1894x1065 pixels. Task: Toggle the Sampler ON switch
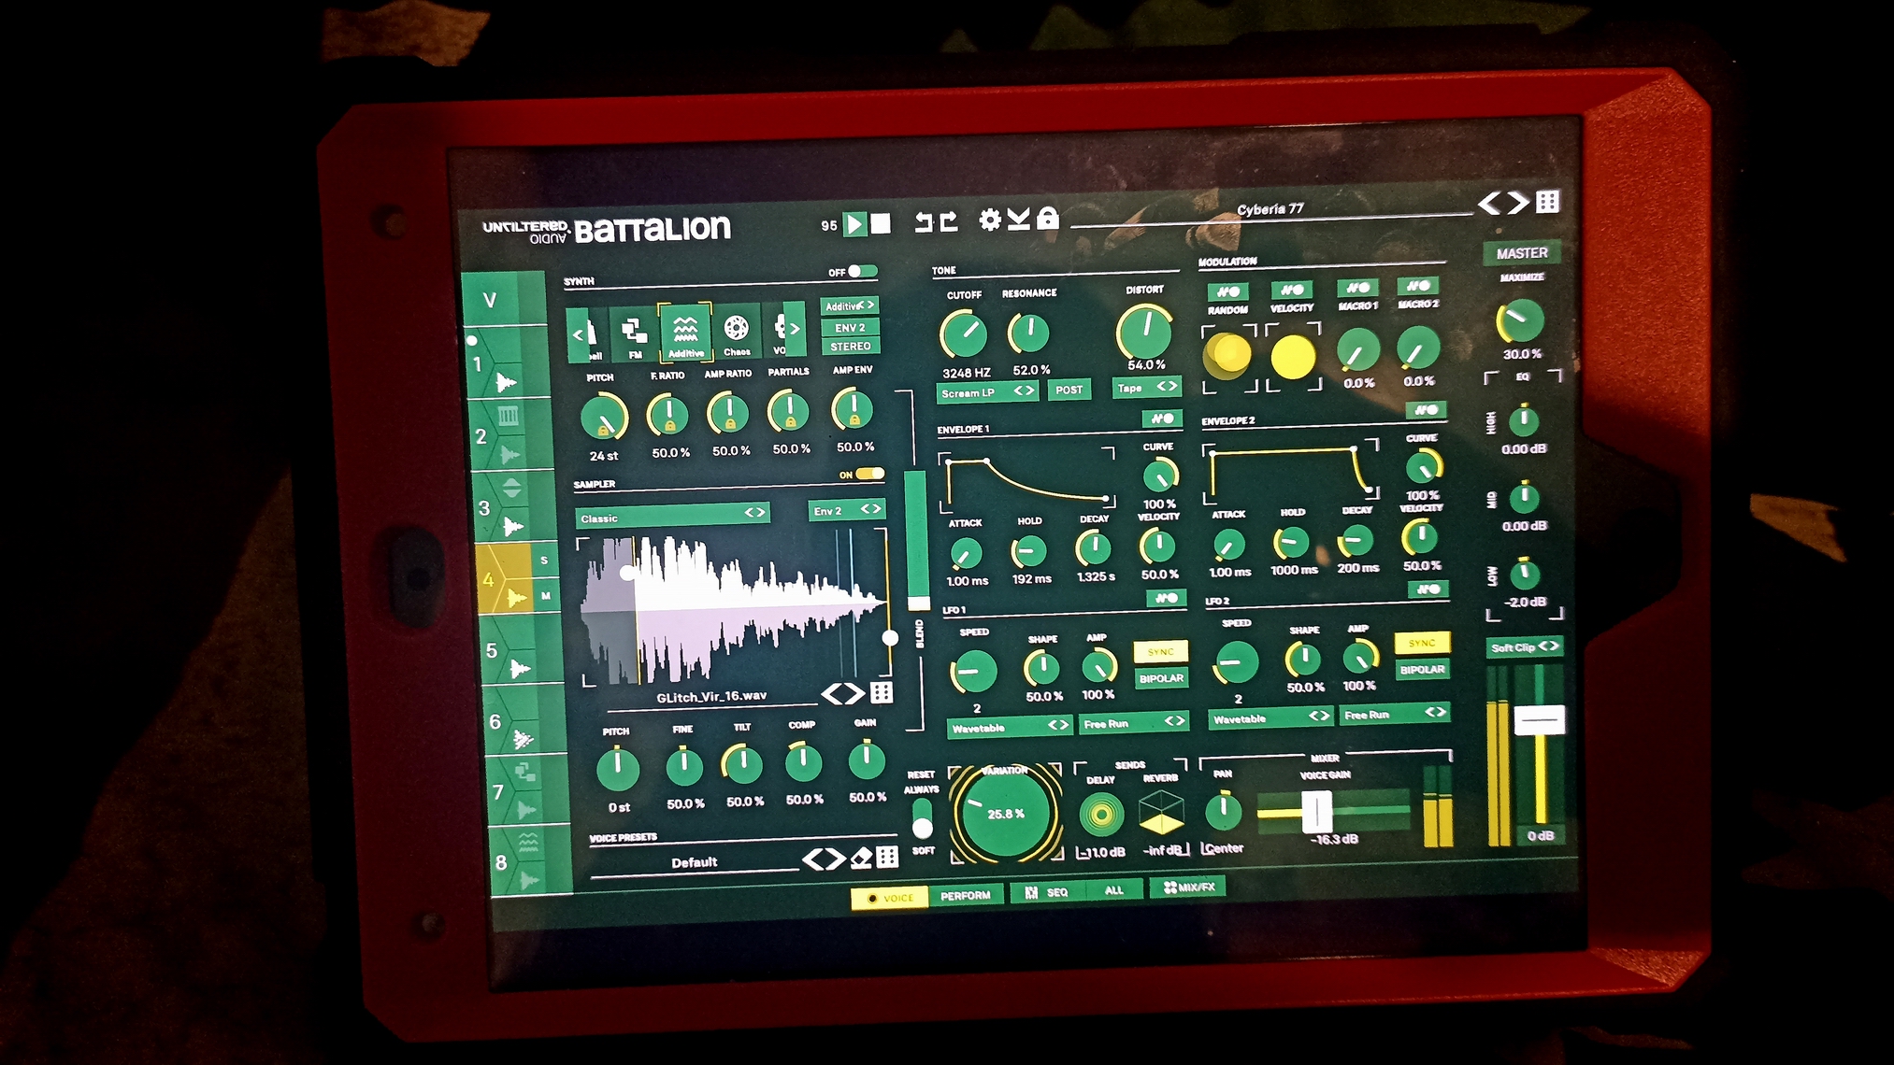click(869, 474)
